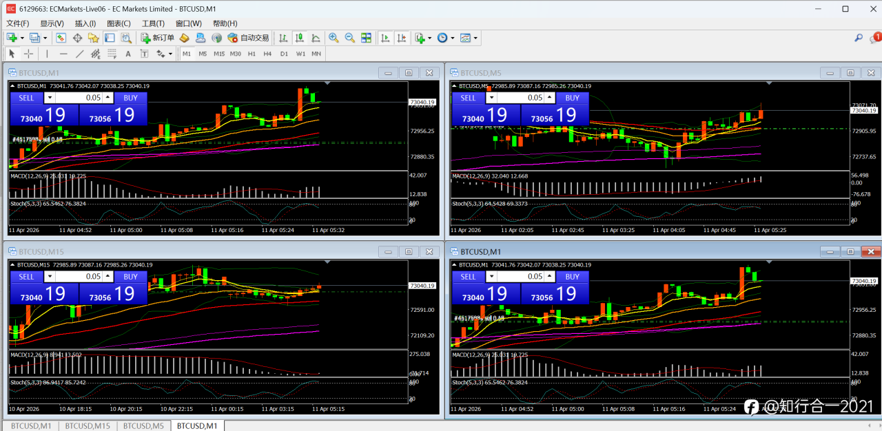Tile chart windows icon
882x431 pixels.
pyautogui.click(x=366, y=38)
